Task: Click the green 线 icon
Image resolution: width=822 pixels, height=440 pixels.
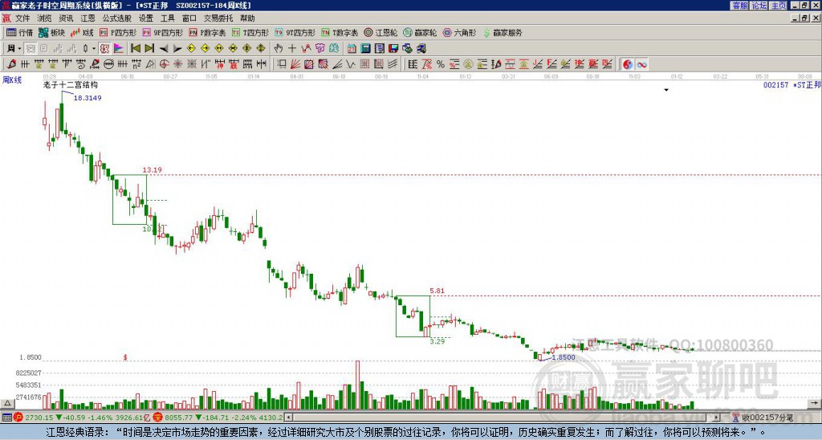Action: pos(334,48)
